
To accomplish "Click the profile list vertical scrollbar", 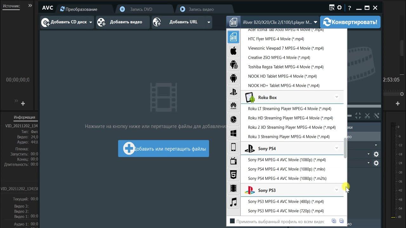I will click(345, 148).
